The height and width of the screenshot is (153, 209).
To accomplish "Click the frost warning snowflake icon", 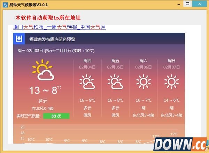I will pos(19,39).
